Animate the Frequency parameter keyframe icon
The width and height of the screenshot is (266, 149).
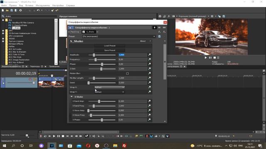(x=150, y=60)
